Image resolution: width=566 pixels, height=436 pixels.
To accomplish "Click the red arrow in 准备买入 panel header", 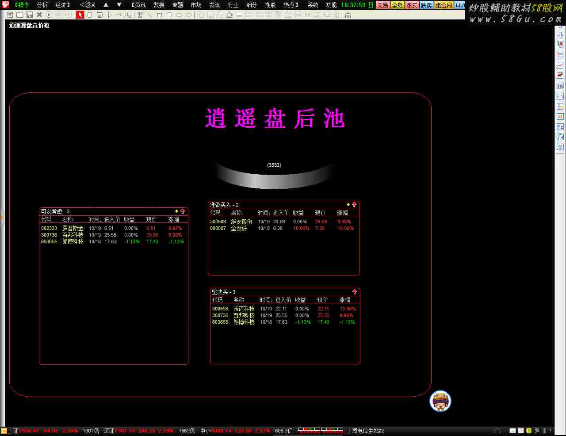I will 354,205.
